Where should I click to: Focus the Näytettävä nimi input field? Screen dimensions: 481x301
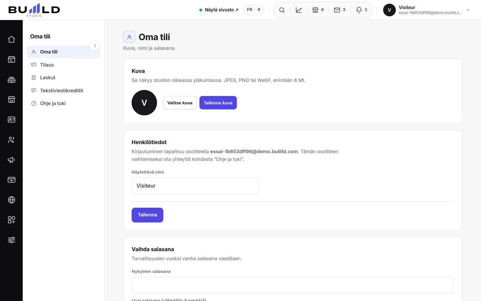pyautogui.click(x=195, y=186)
